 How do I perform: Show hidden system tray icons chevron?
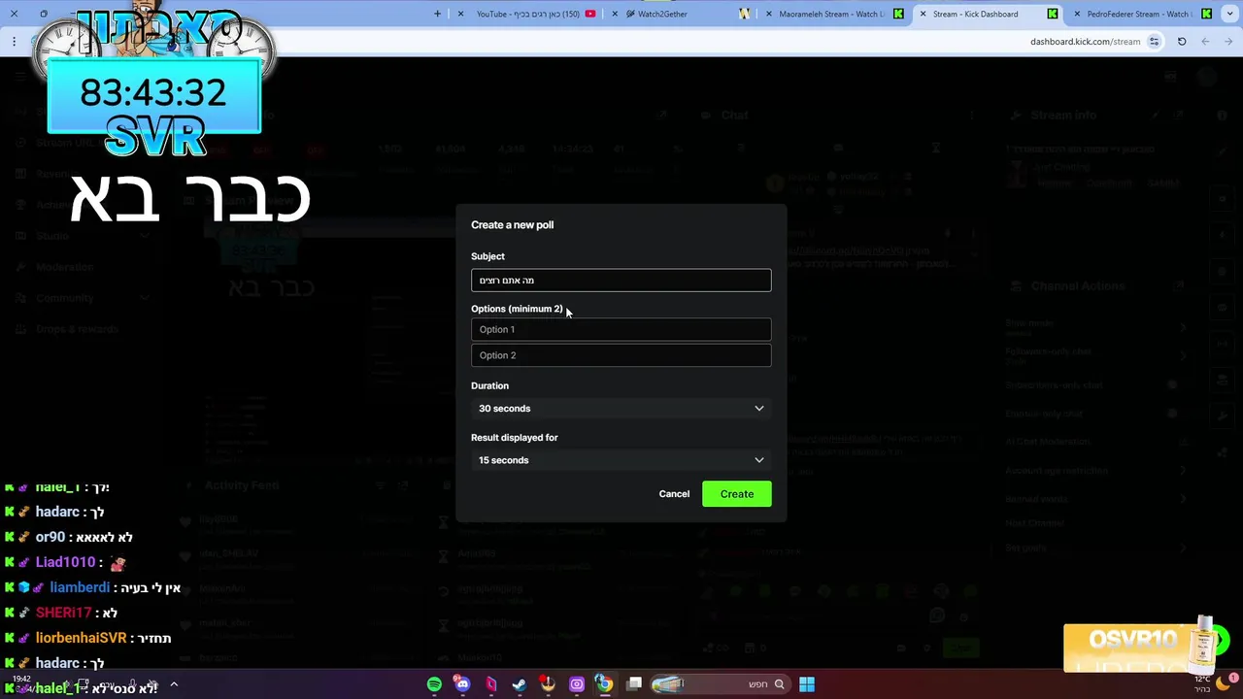pos(174,684)
